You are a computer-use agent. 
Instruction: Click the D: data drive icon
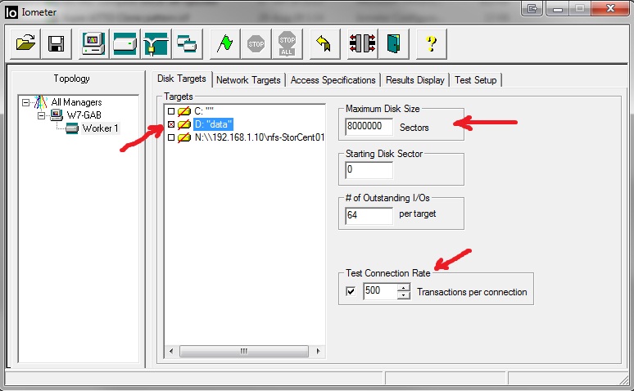[x=184, y=124]
